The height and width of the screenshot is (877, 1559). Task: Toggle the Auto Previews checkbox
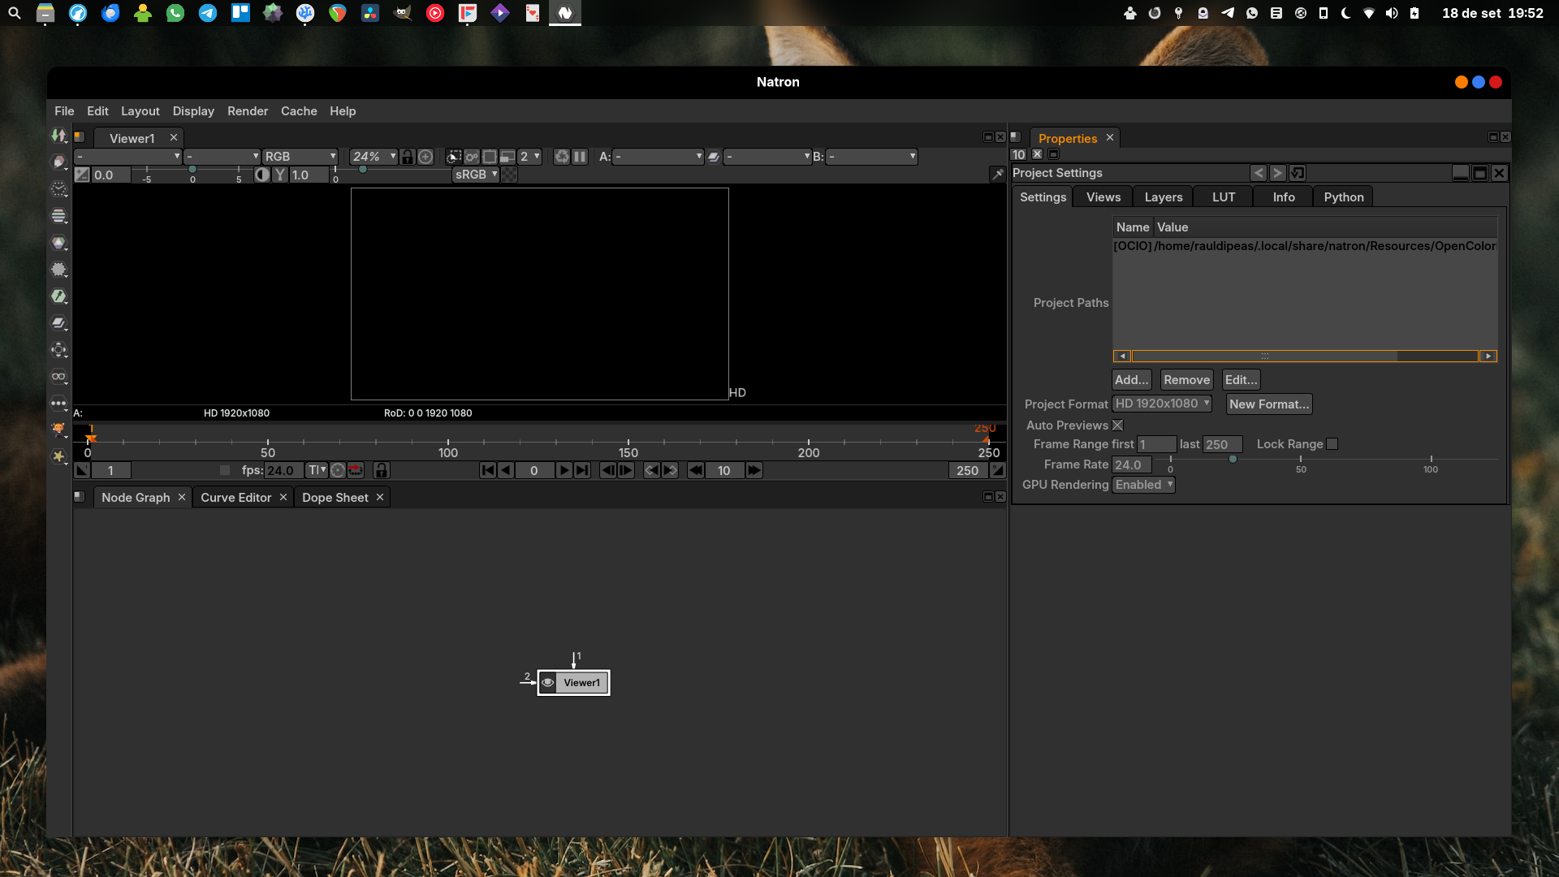tap(1117, 426)
